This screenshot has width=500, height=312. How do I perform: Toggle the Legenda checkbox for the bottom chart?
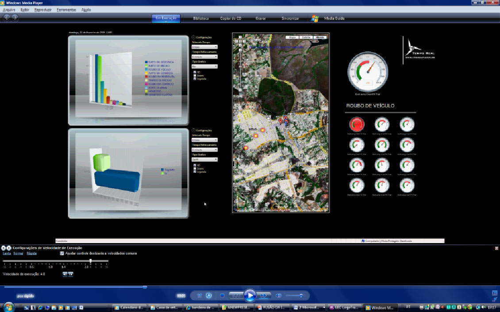pyautogui.click(x=195, y=171)
